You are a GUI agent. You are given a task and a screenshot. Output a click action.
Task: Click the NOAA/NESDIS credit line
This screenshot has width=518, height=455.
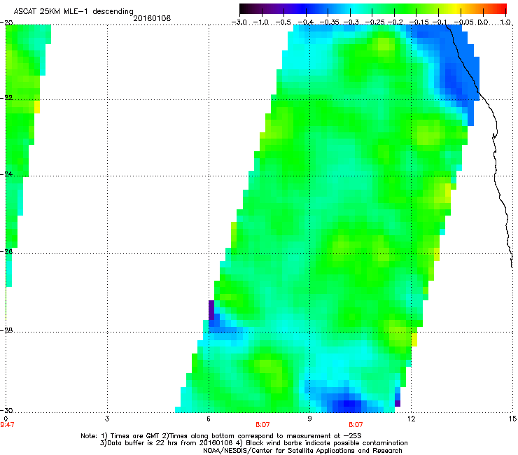coord(302,451)
